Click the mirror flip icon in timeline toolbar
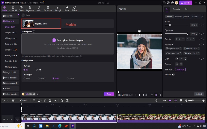The height and width of the screenshot is (129, 207). [55, 100]
